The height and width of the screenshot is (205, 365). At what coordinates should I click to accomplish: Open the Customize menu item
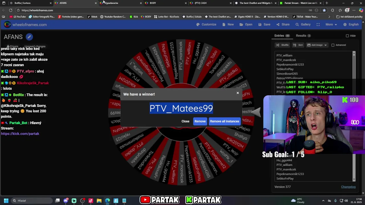(206, 24)
